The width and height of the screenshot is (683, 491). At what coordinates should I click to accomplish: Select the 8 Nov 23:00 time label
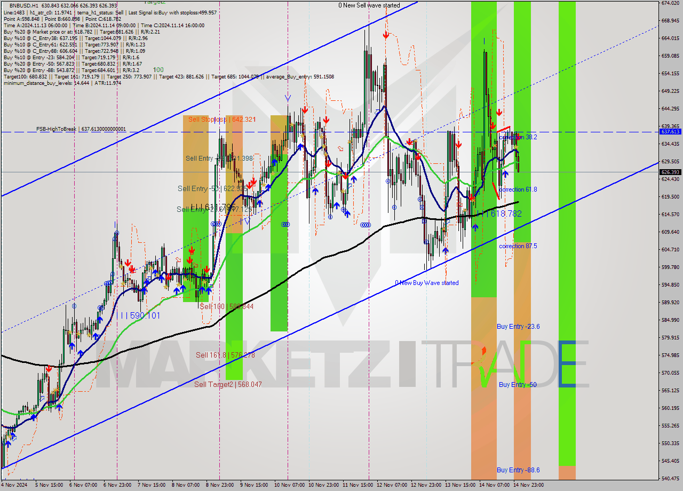[x=220, y=486]
